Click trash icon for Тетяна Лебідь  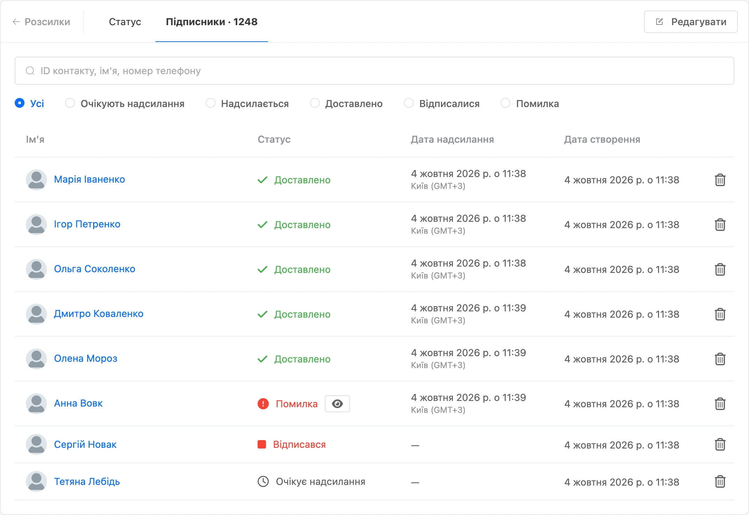(x=720, y=481)
